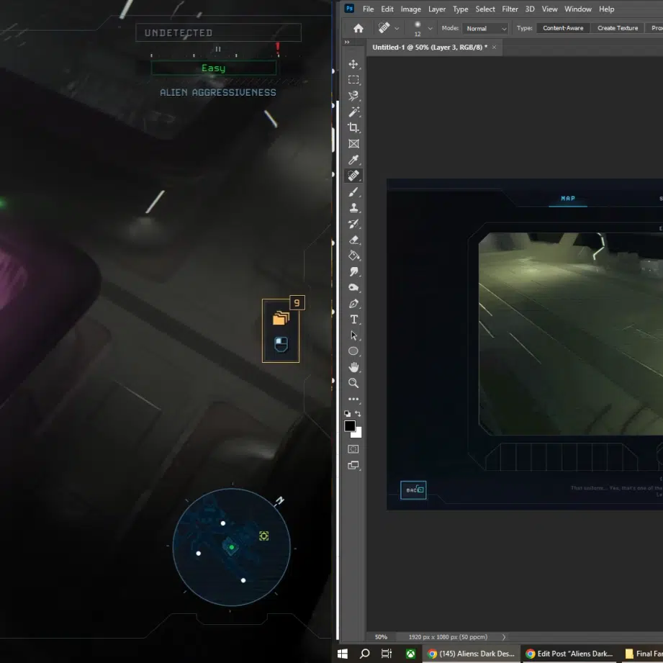The width and height of the screenshot is (663, 663).
Task: Select the Magic Wand tool
Action: [353, 112]
